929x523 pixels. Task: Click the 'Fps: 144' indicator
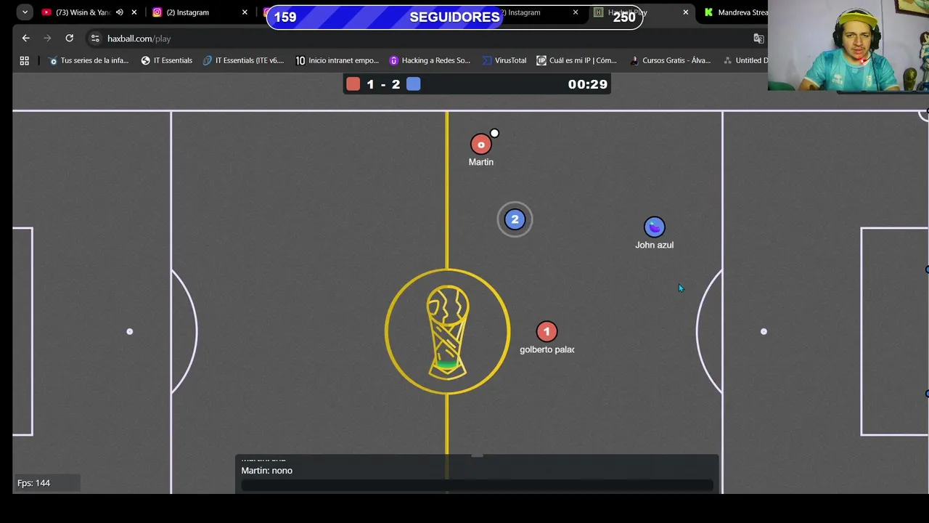(x=33, y=483)
